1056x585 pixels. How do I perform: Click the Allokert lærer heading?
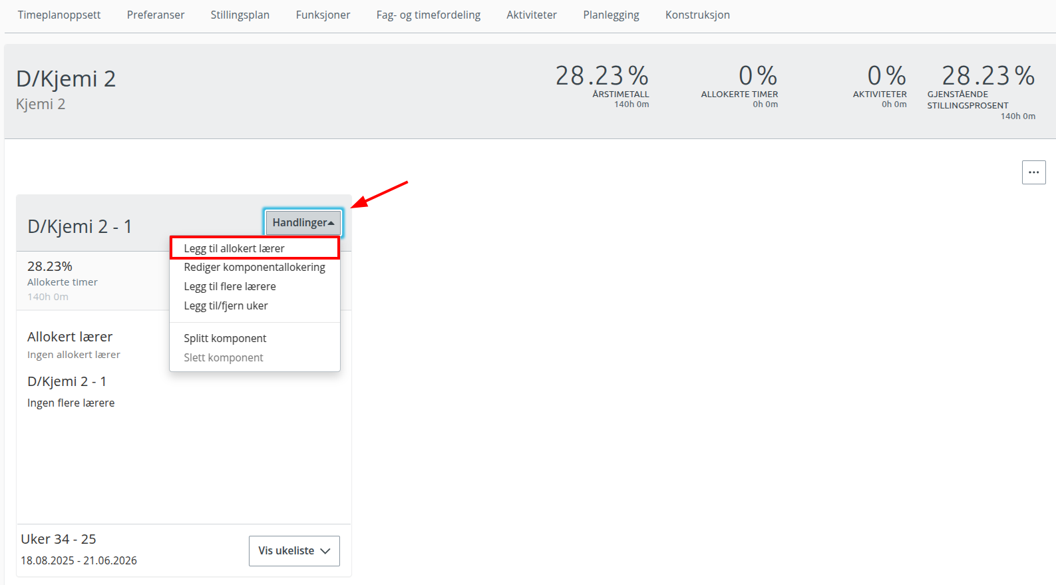point(70,337)
